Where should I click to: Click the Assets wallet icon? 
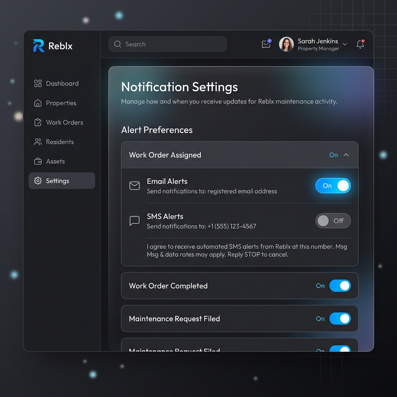[x=38, y=161]
